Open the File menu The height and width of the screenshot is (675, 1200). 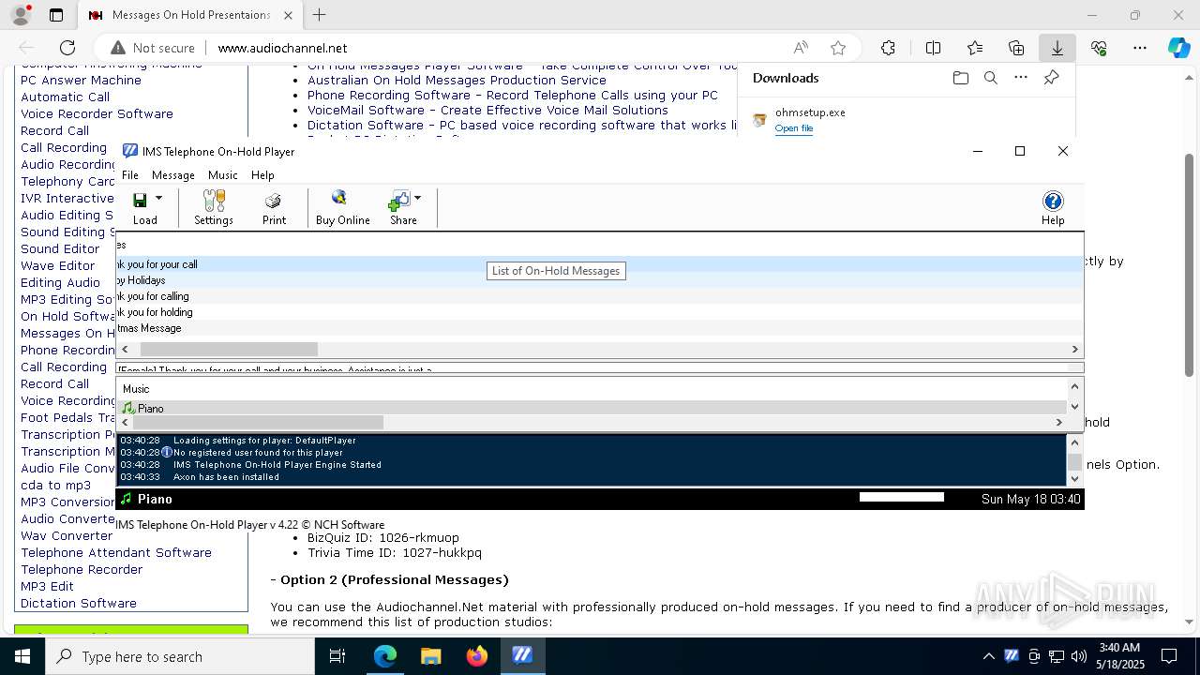[x=130, y=175]
